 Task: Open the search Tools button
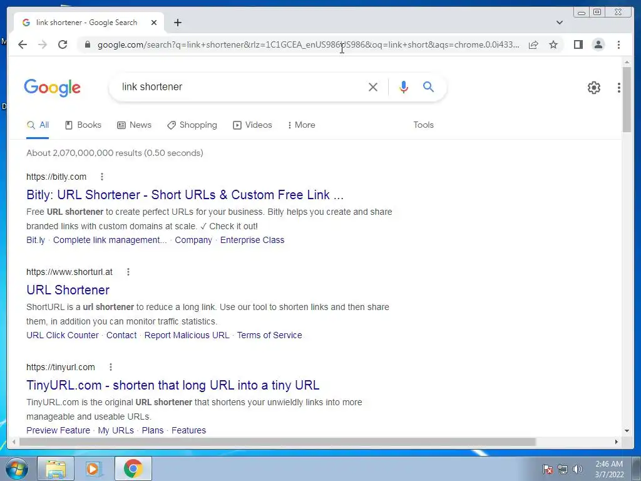coord(424,125)
